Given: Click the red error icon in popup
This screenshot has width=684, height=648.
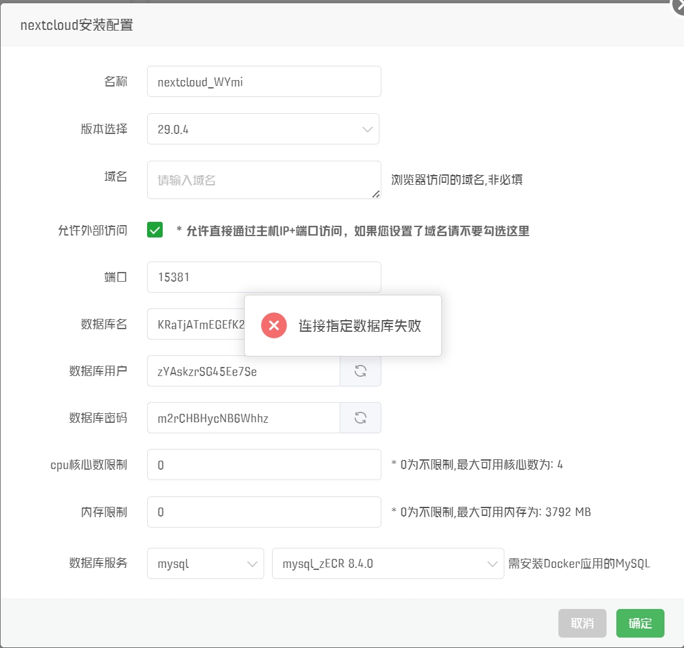Looking at the screenshot, I should [x=274, y=325].
